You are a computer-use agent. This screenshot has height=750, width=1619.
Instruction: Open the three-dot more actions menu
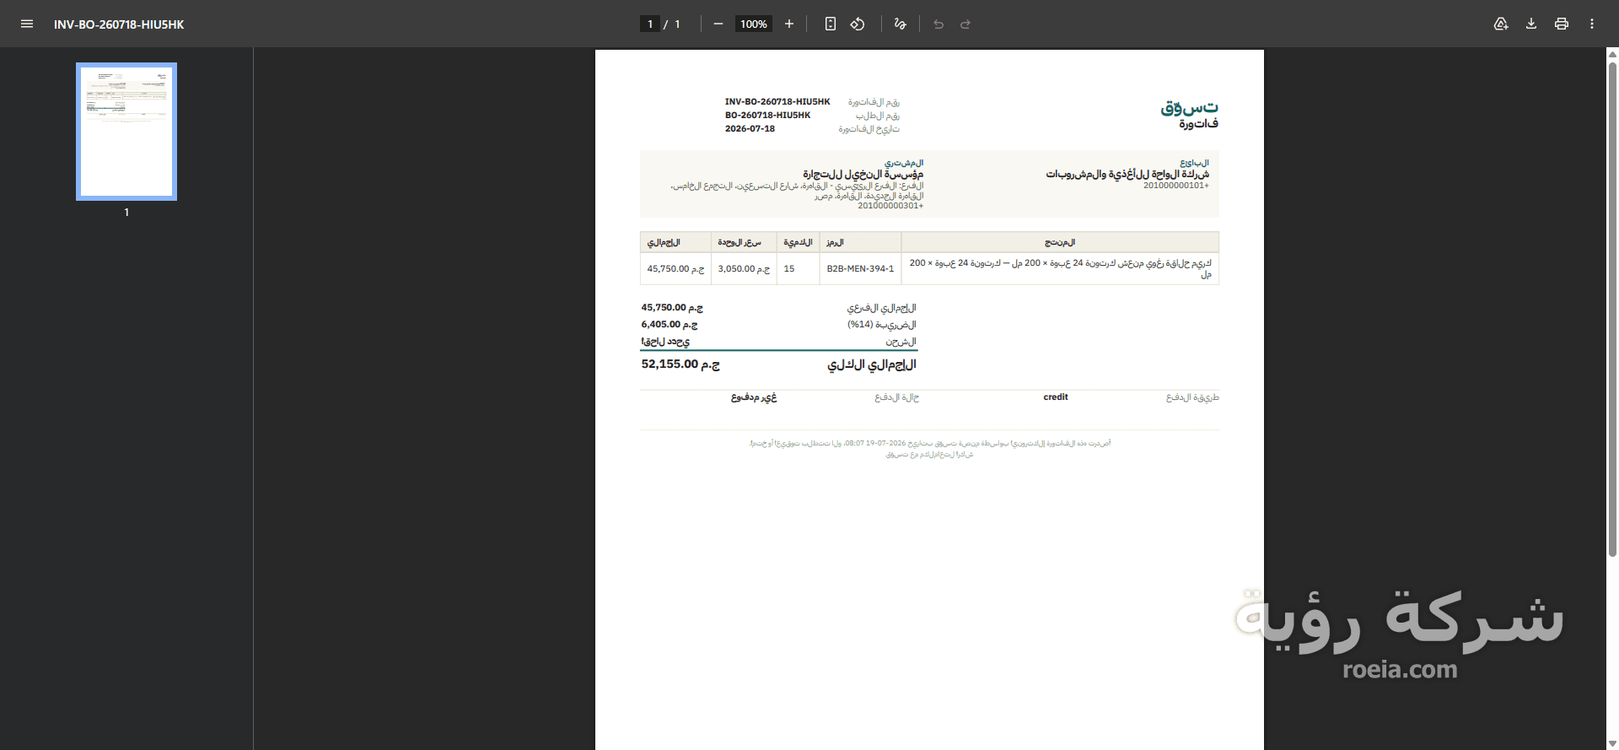click(x=1592, y=24)
